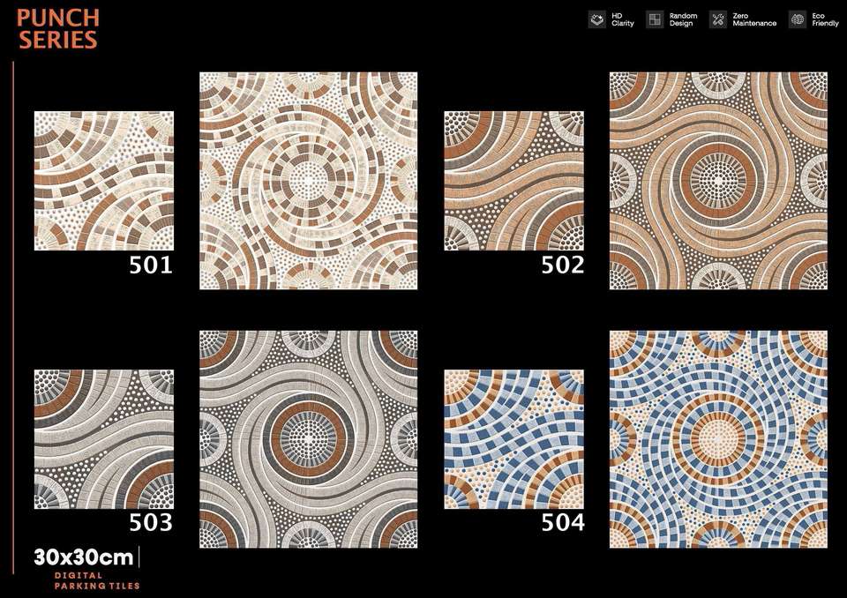
Task: Click the PUNCH SERIES heading
Action: 58,29
